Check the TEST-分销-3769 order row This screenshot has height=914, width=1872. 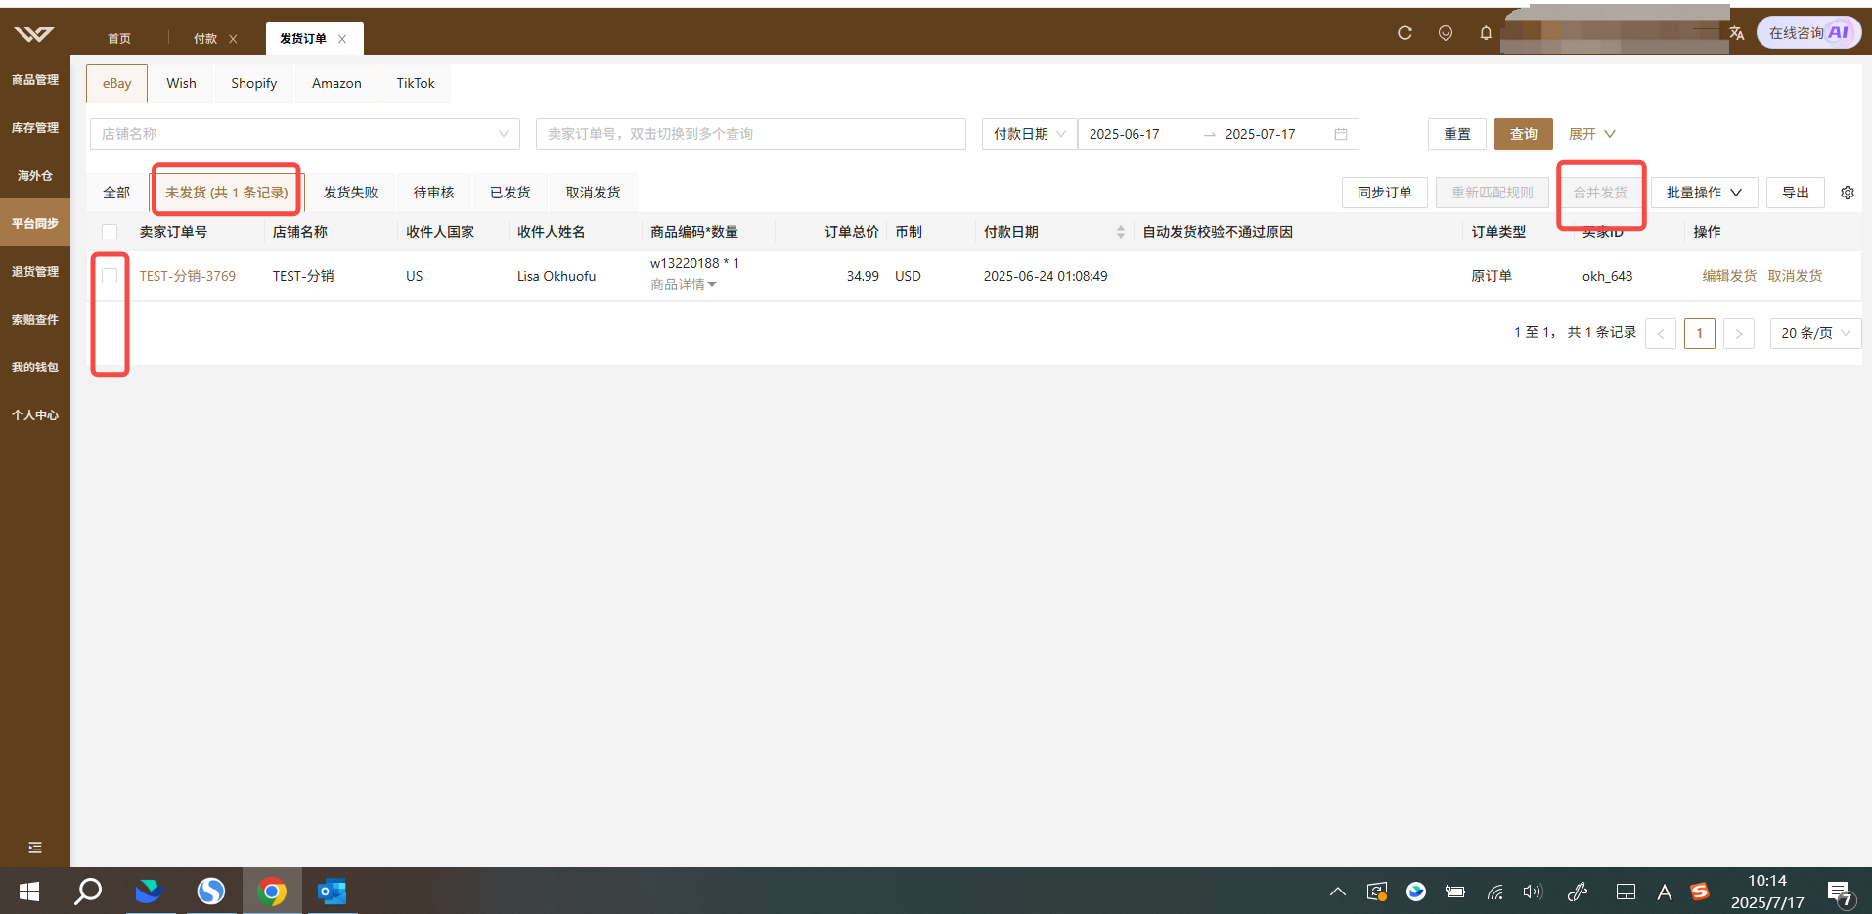pyautogui.click(x=110, y=276)
